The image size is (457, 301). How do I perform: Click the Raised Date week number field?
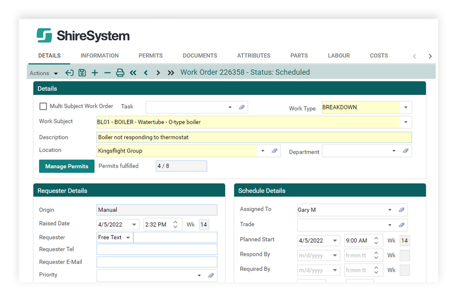click(x=204, y=225)
